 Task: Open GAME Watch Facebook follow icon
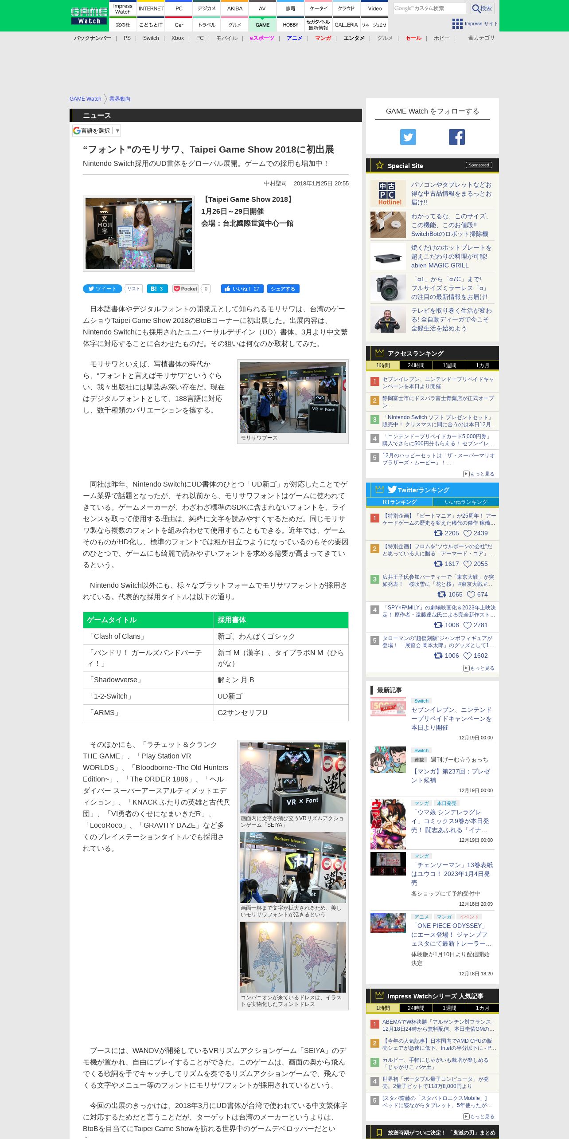point(457,137)
